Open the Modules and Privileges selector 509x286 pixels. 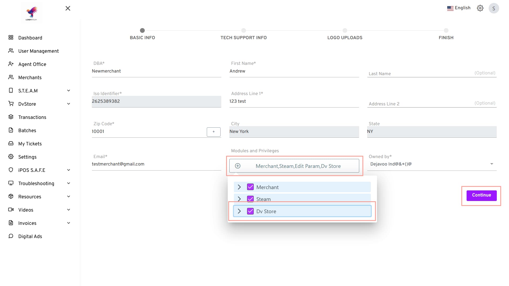(x=294, y=166)
